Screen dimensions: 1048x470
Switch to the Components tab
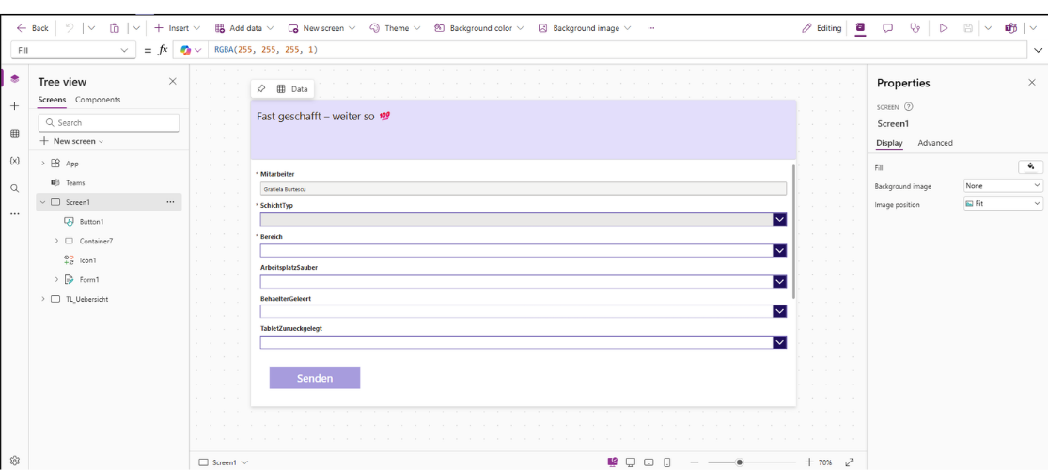[x=98, y=100]
